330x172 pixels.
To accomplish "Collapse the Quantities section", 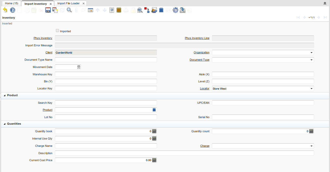I will [5, 124].
